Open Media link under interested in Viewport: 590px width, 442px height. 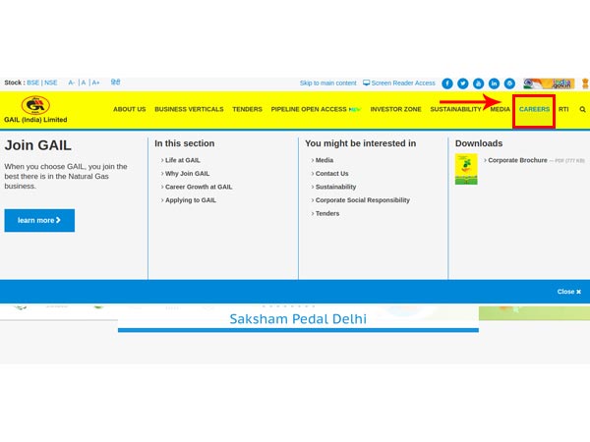[324, 160]
